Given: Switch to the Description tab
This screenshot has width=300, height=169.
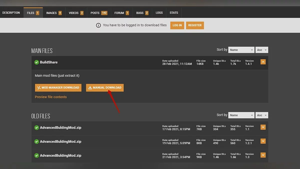Looking at the screenshot, I should [11, 13].
